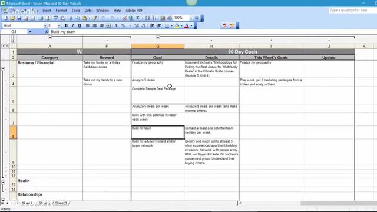
Task: Select column H header
Action: pos(211,46)
